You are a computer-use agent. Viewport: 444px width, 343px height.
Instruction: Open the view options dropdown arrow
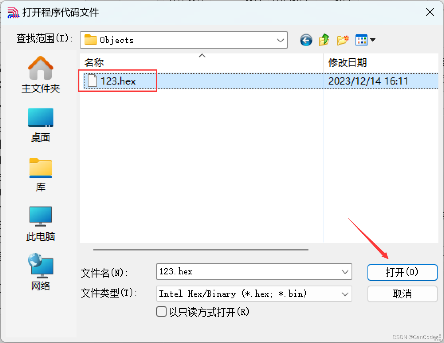[x=373, y=40]
